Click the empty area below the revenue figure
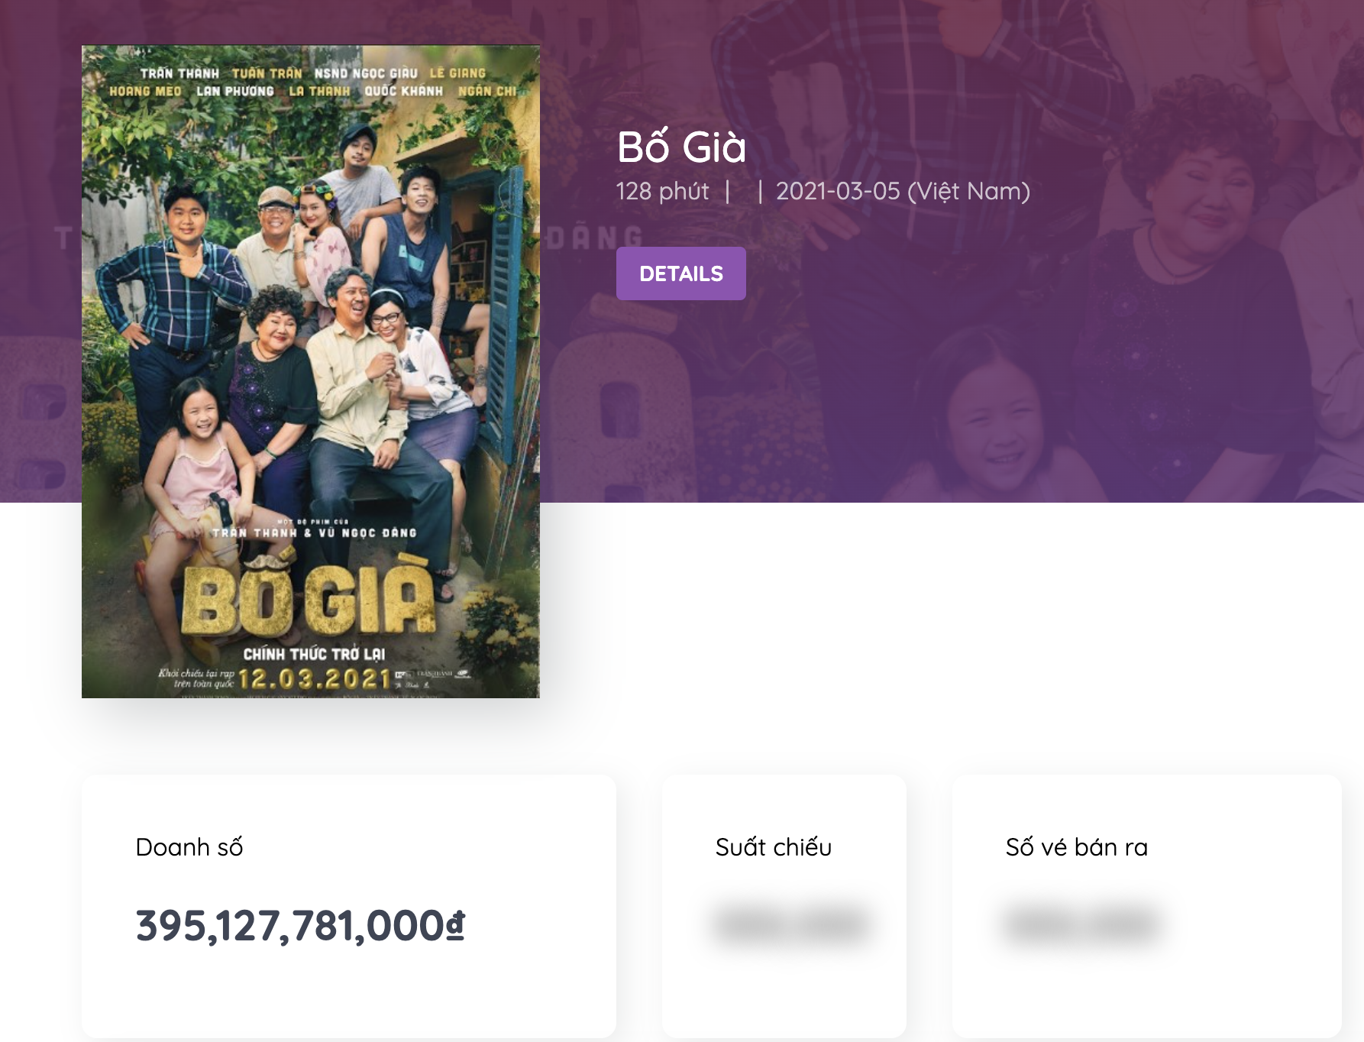 (348, 993)
